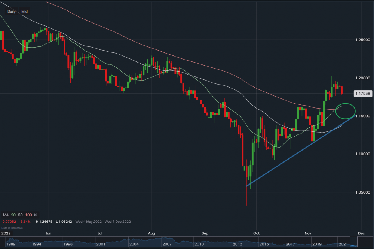
Task: Select the MA 50 period label
Action: (21, 215)
